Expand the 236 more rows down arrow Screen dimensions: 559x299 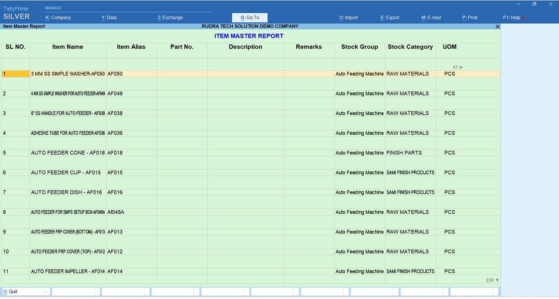click(497, 280)
